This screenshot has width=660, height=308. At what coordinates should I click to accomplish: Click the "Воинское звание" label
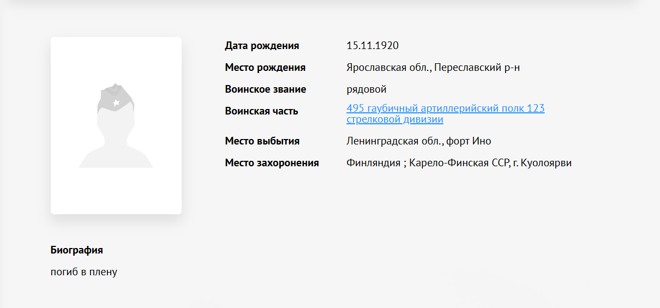click(x=266, y=89)
